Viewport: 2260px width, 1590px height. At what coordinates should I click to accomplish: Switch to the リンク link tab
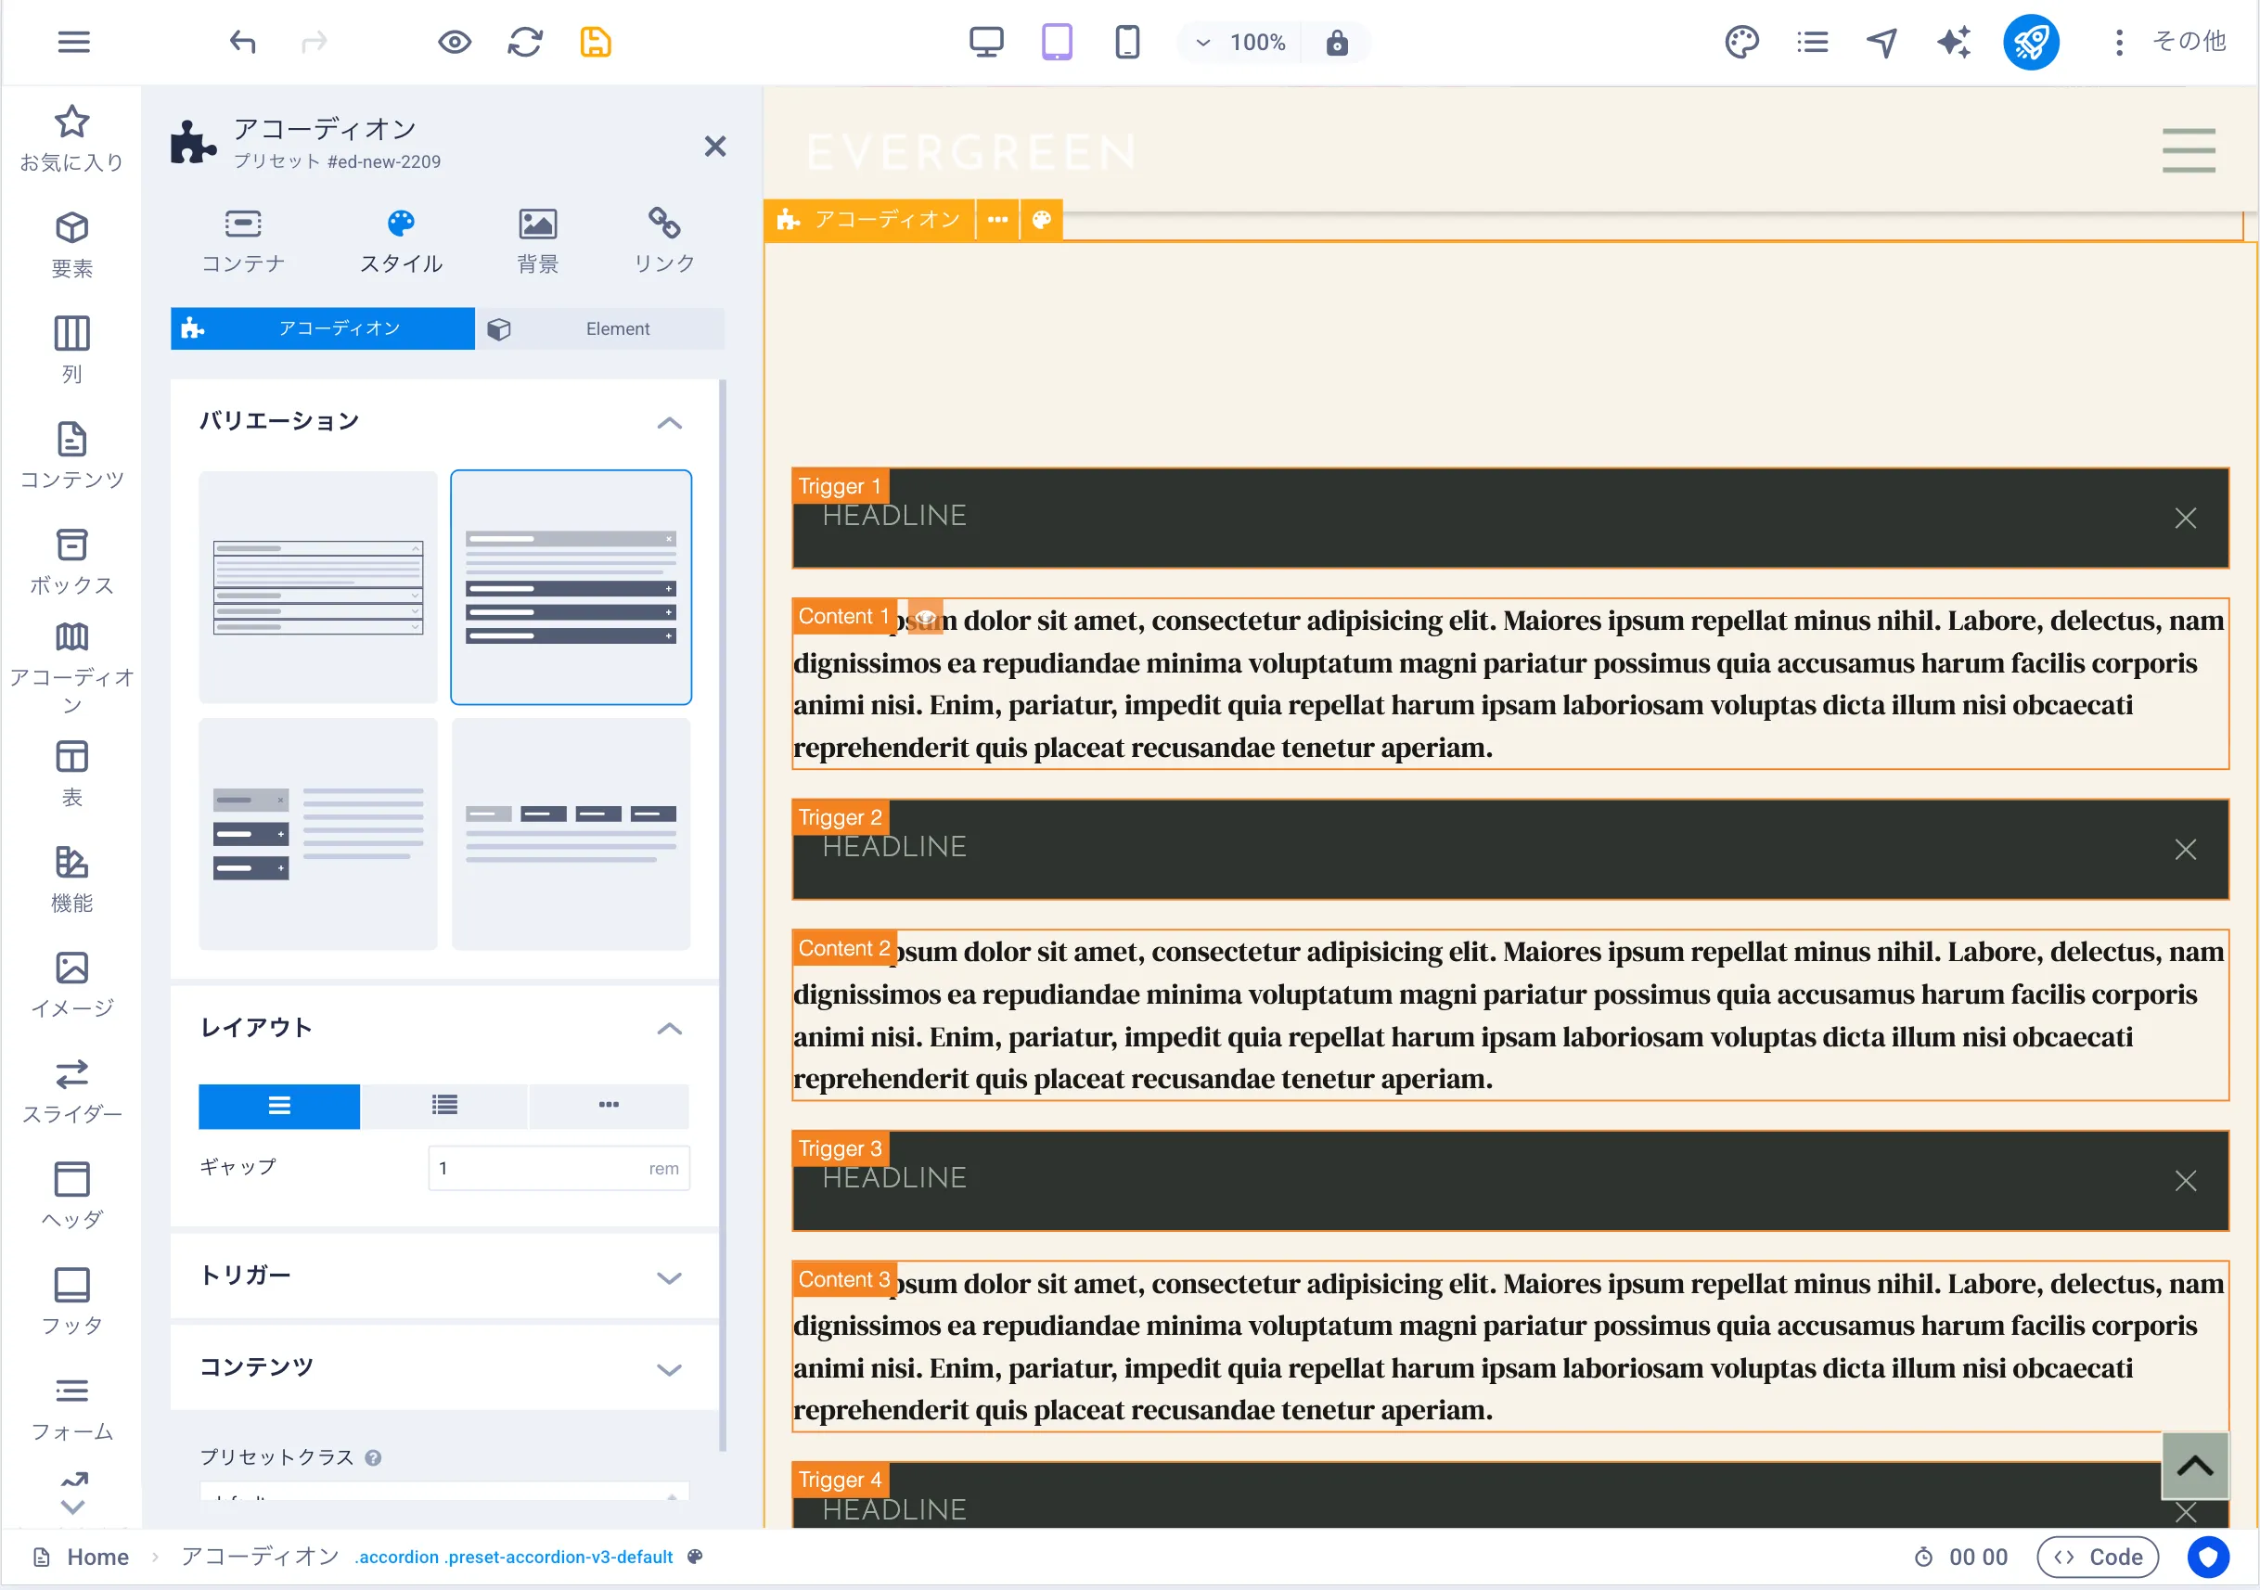point(664,240)
